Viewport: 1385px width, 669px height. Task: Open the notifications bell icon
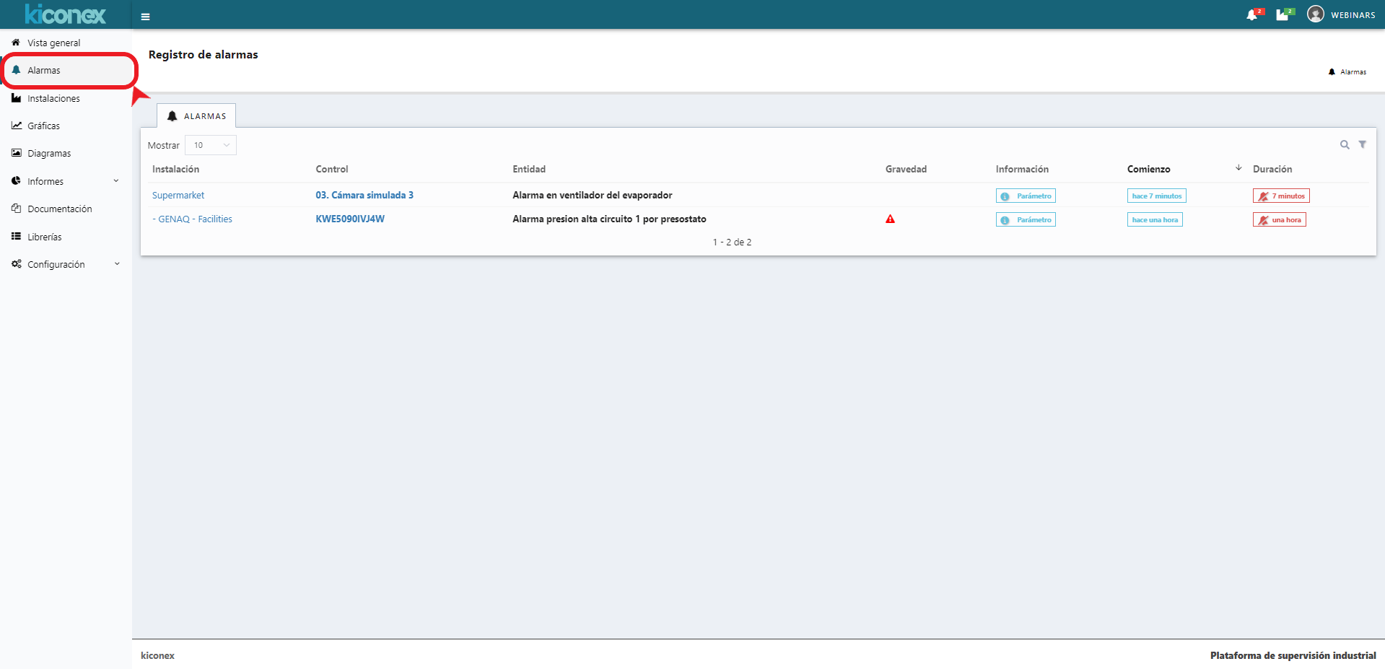click(1252, 15)
